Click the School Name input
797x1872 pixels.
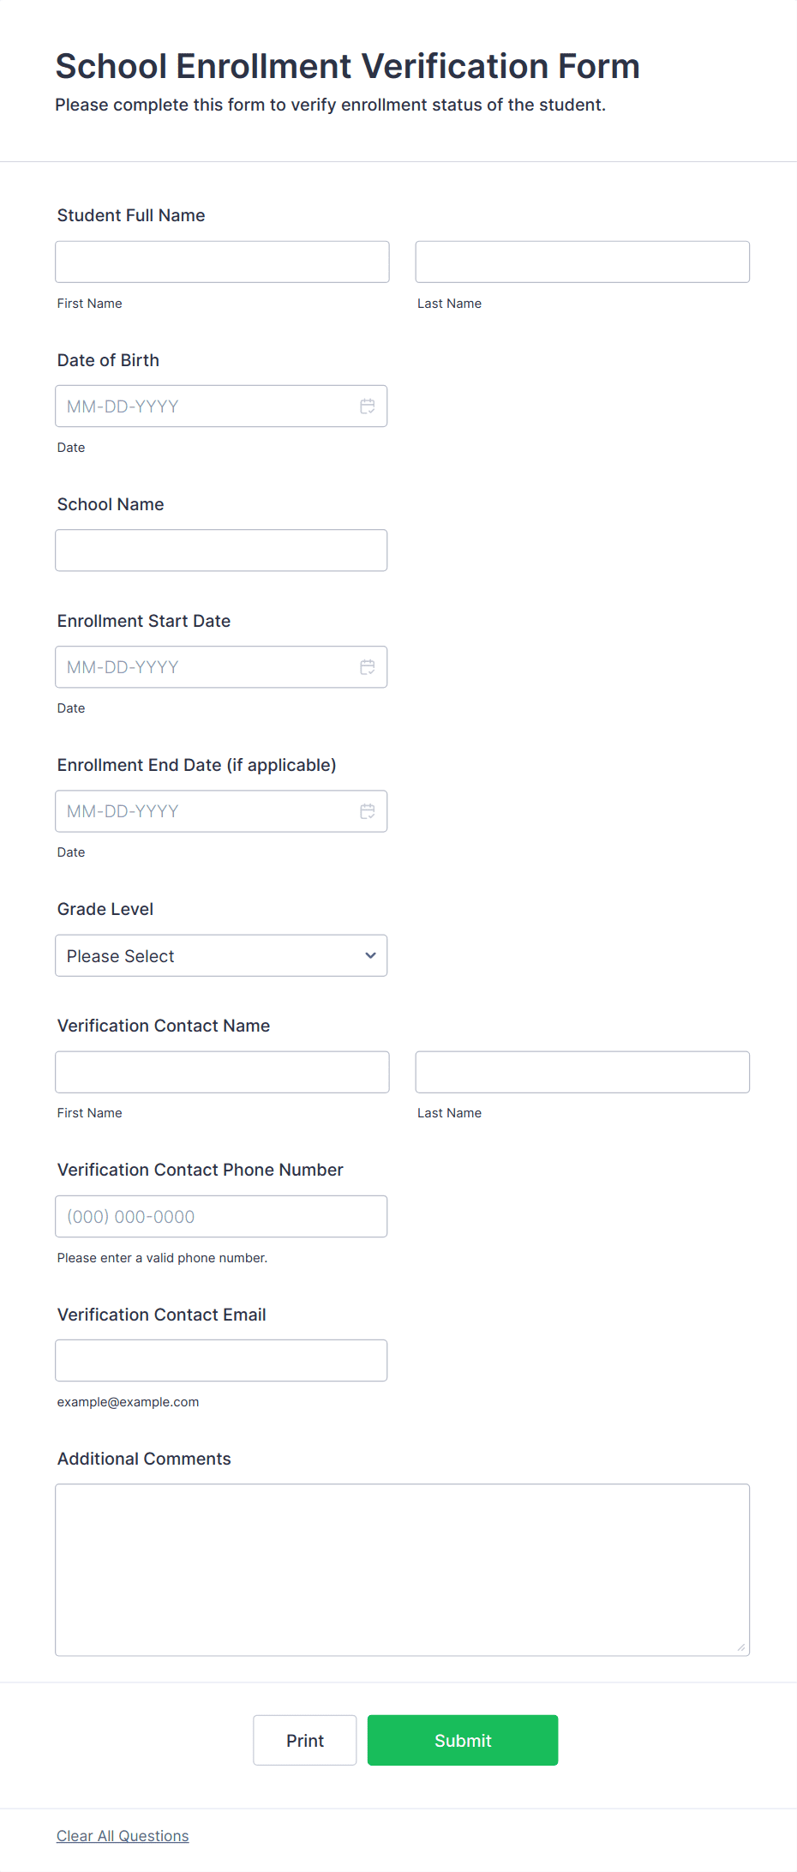click(x=221, y=550)
